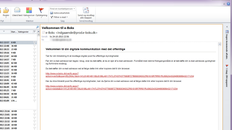Click the calendar icon in the to-do bar
232x130 pixels.
[227, 32]
